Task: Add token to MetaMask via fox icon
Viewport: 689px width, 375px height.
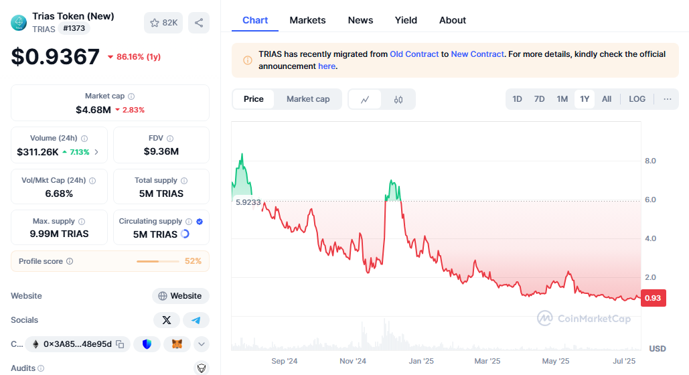Action: [x=177, y=344]
